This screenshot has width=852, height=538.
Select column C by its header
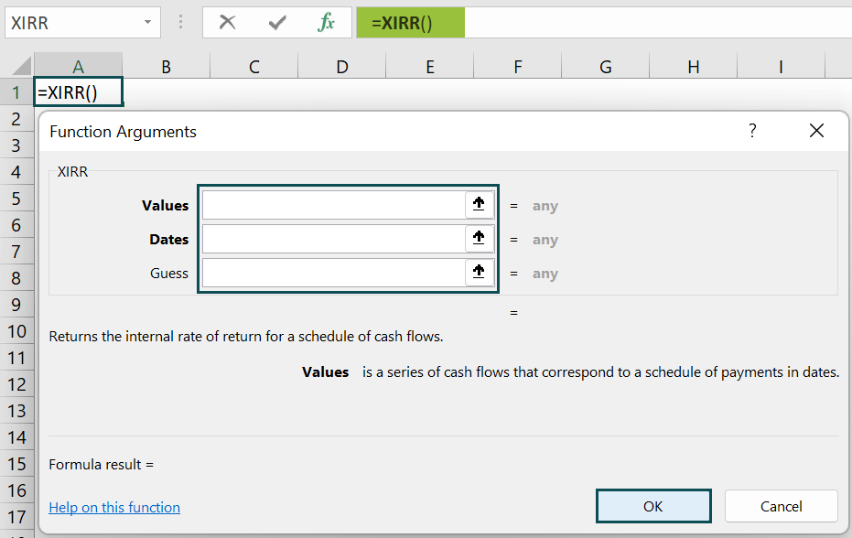(253, 66)
